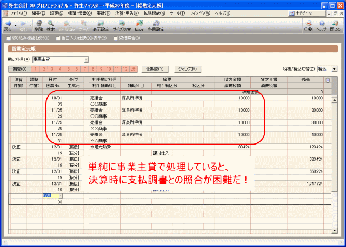Open the ファイル(F) menu

coord(18,13)
